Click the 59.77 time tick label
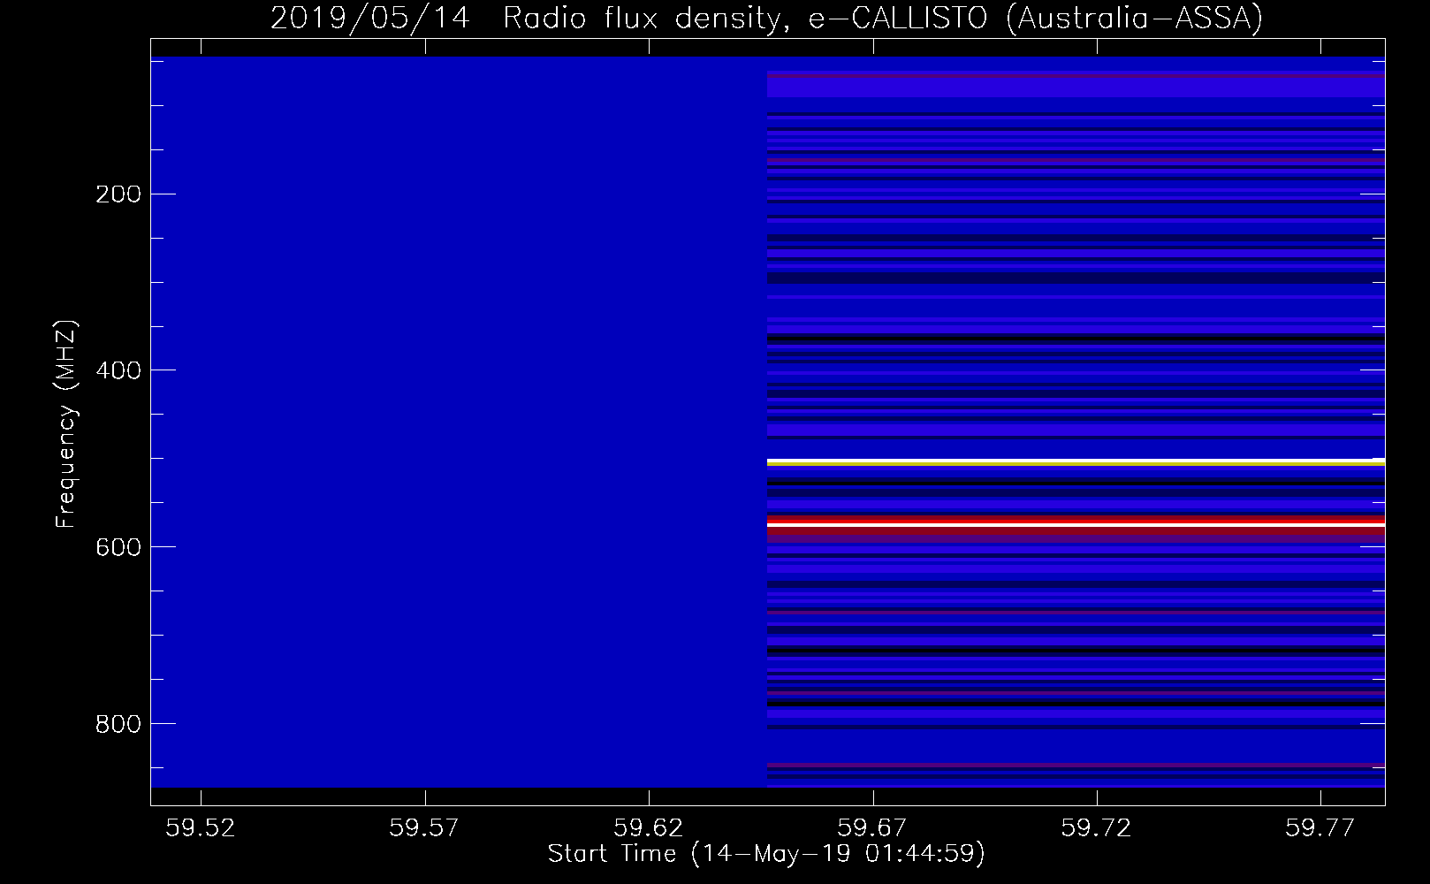Screen dimensions: 1430x884 click(1320, 827)
